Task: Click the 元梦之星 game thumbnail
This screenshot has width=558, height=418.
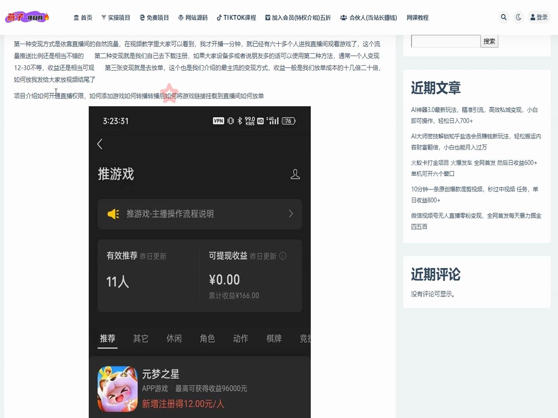Action: pos(117,389)
